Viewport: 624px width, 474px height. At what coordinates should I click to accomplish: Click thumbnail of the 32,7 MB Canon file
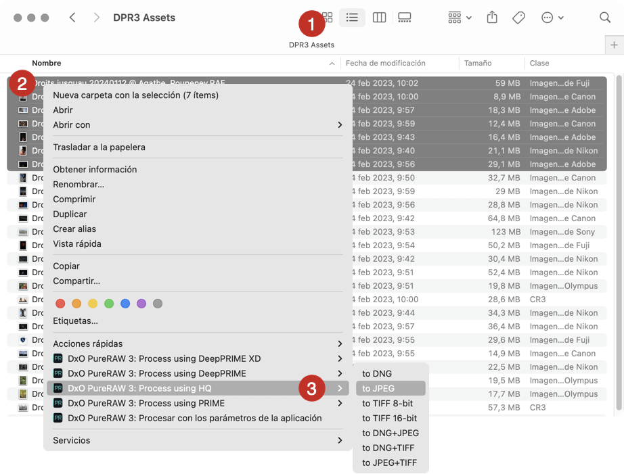tap(23, 178)
